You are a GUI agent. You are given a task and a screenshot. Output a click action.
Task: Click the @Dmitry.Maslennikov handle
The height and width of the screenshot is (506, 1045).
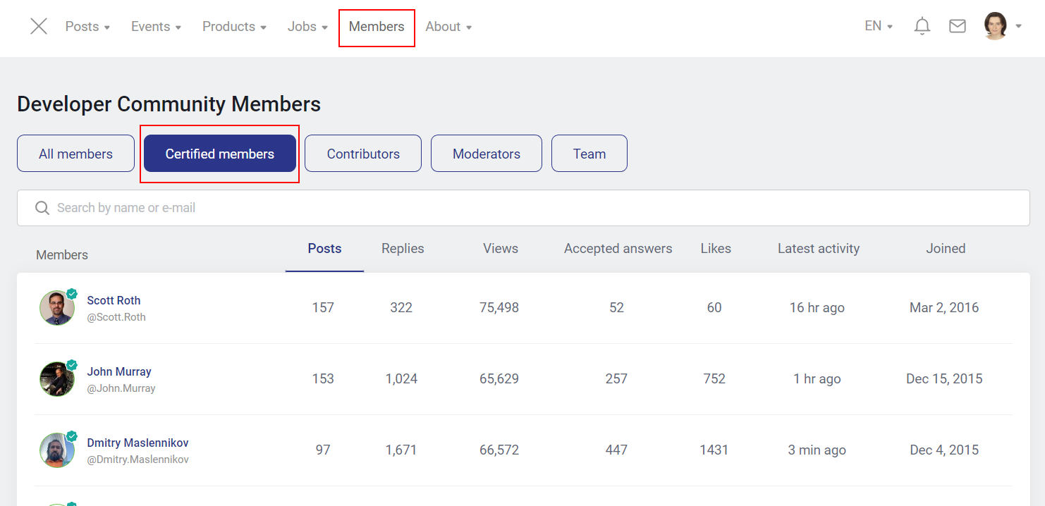click(x=137, y=459)
